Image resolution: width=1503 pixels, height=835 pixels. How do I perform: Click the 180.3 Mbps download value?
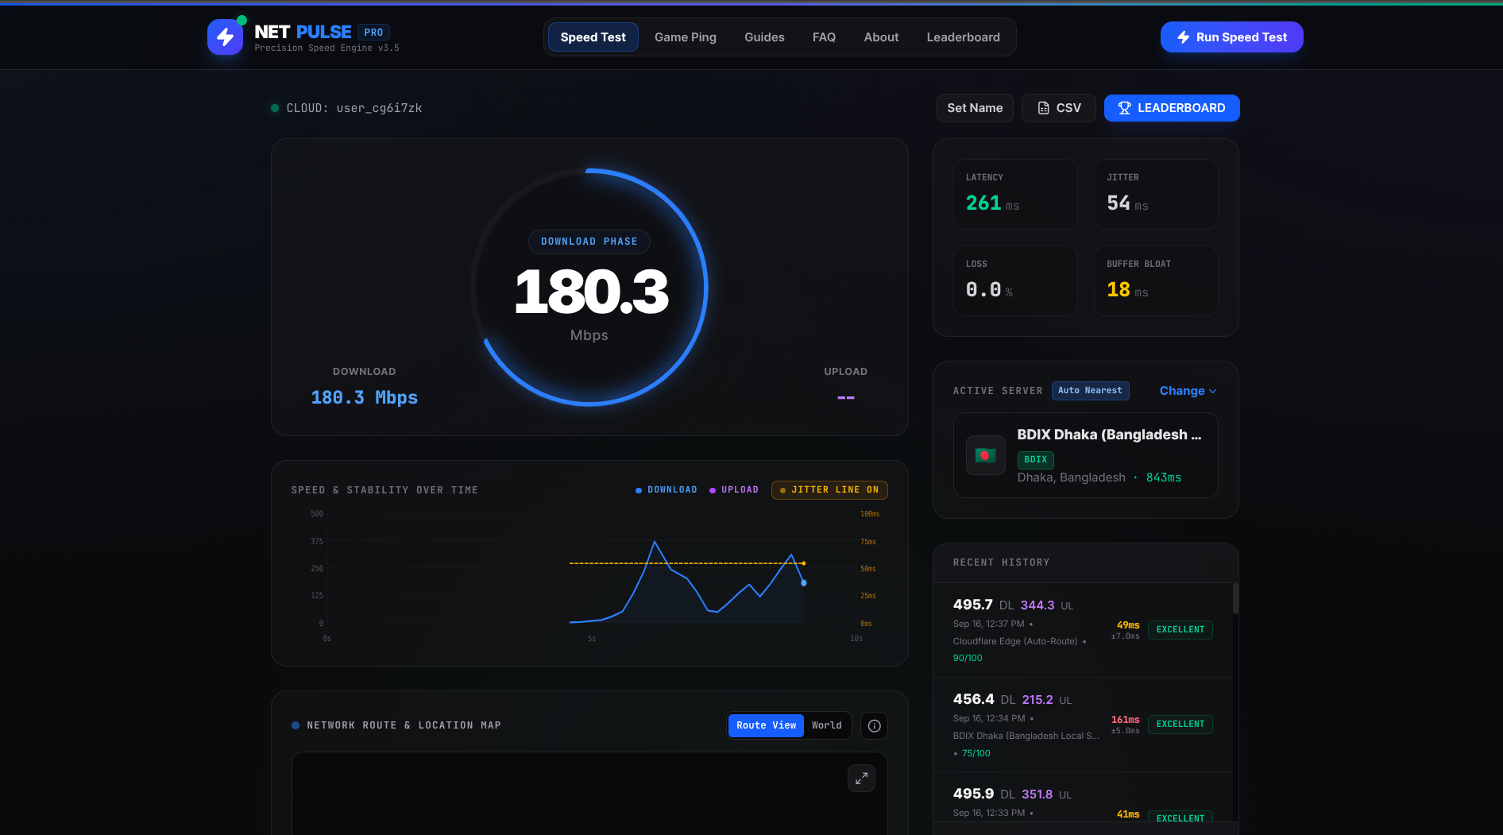click(x=365, y=397)
